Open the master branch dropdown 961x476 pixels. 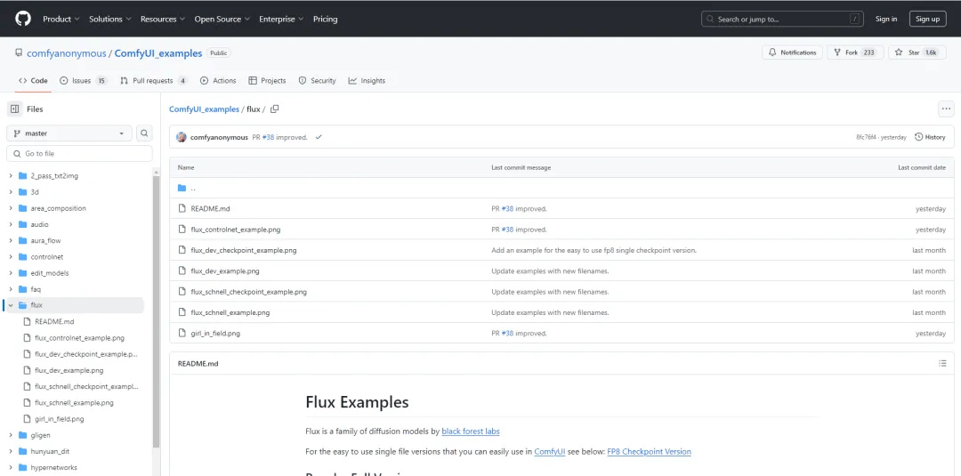[x=69, y=133]
